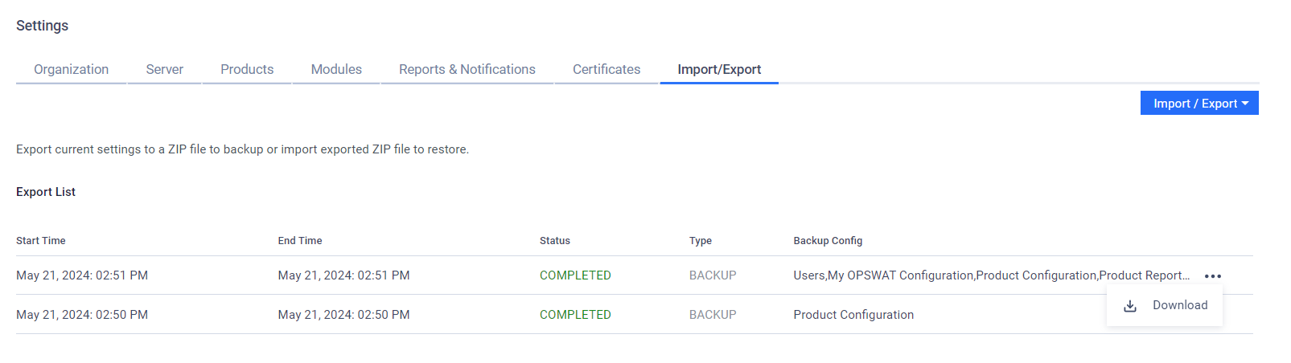This screenshot has width=1291, height=363.
Task: Select the Import/Export tab
Action: click(719, 69)
